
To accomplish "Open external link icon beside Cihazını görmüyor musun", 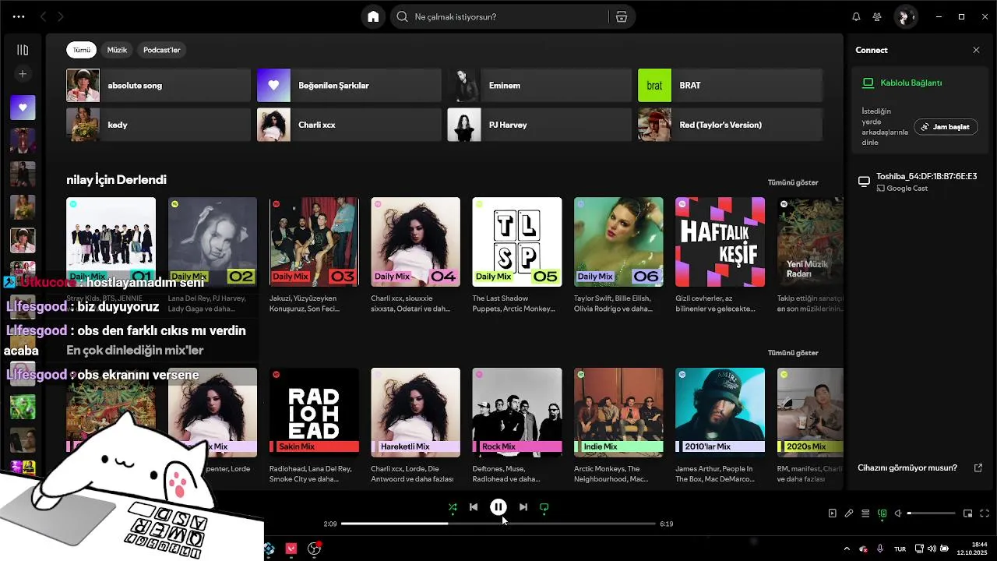I will point(978,468).
